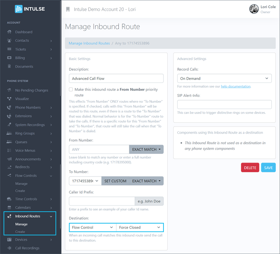Click the Call Recordings waveform icon

click(x=9, y=248)
